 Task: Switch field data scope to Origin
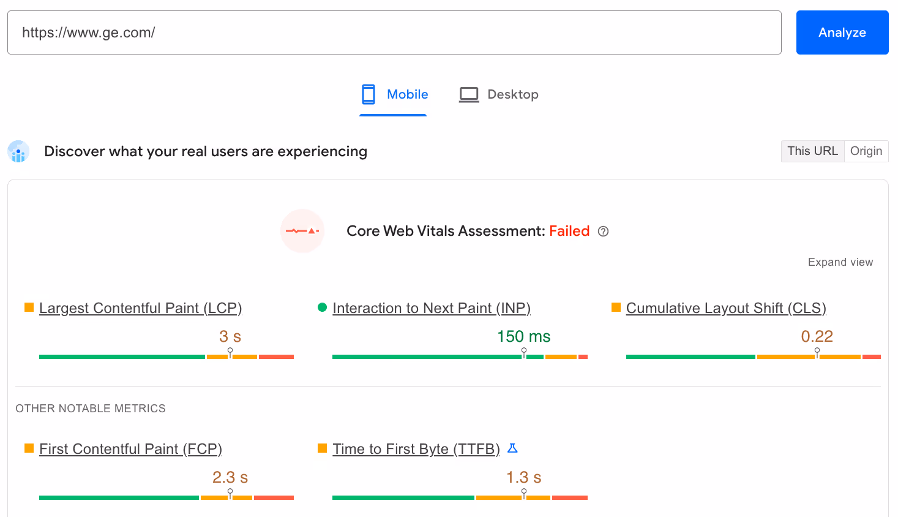tap(866, 151)
